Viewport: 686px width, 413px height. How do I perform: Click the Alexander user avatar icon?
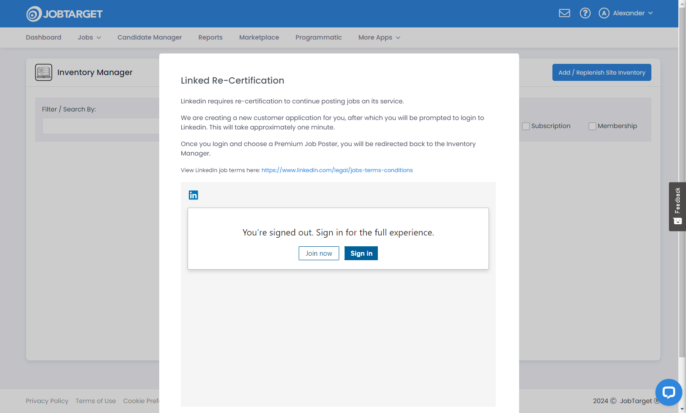[x=604, y=13]
